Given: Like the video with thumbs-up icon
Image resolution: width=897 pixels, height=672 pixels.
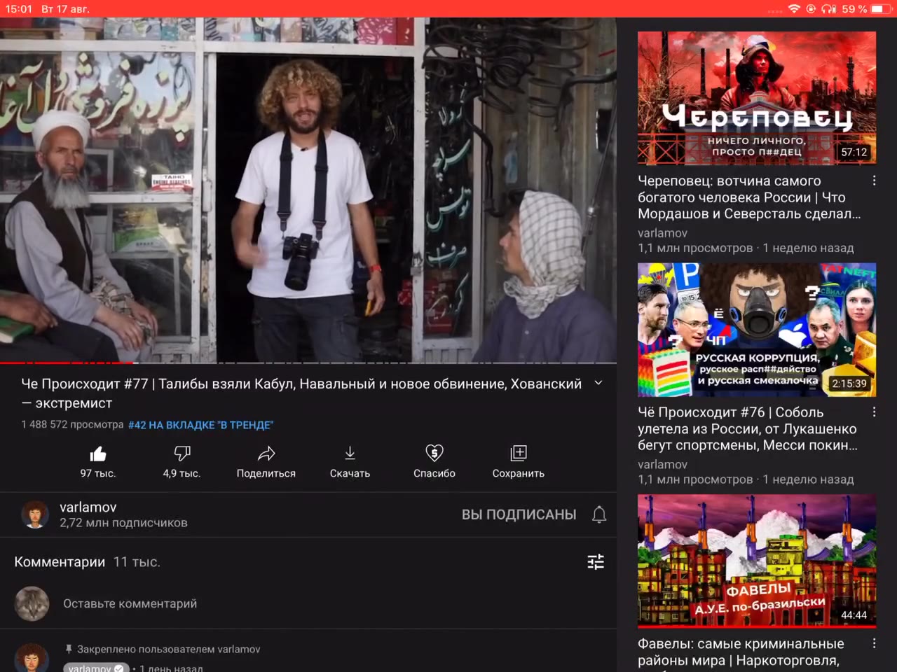Looking at the screenshot, I should click(98, 454).
